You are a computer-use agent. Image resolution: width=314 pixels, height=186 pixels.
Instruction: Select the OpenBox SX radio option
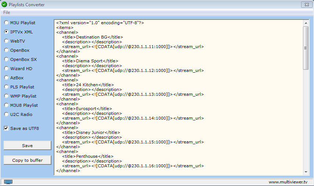pos(6,59)
